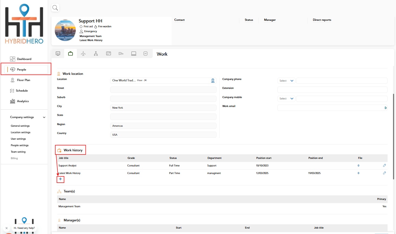Click the Region field containing Americas

point(163,126)
